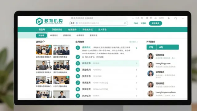Expand item 7 using its right chevron
This screenshot has width=197, height=111.
(x=136, y=83)
